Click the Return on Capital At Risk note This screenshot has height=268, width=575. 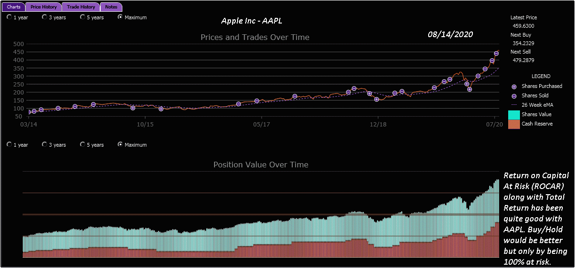[536, 218]
